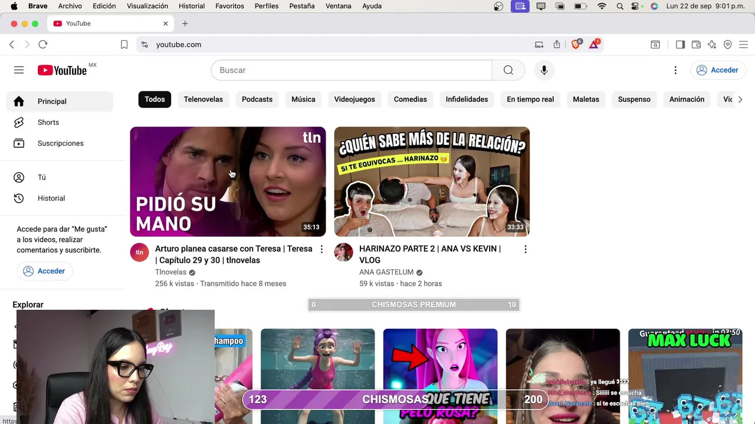
Task: Select the Música filter chip
Action: pos(303,100)
